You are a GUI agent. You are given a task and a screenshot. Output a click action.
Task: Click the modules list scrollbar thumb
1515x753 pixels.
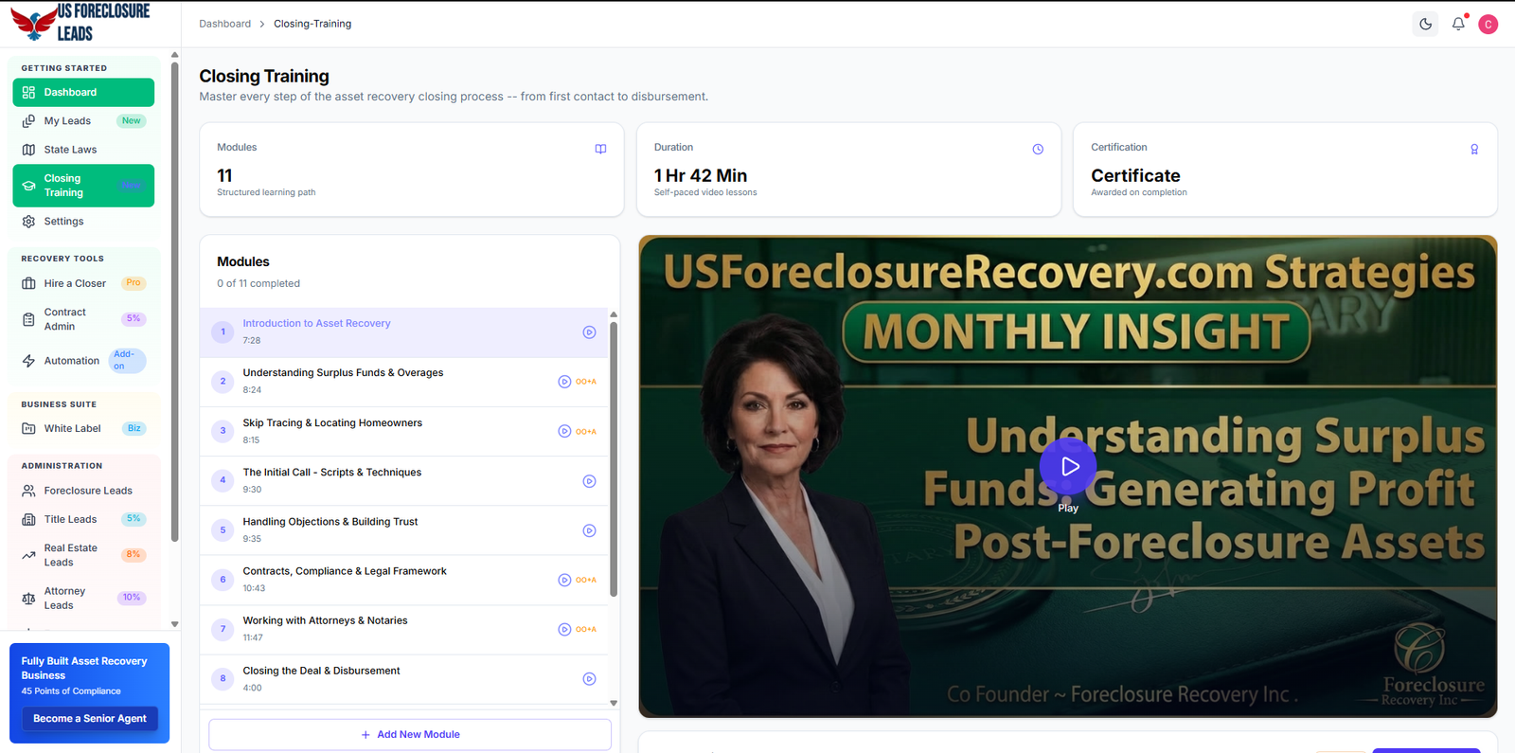[x=614, y=459]
